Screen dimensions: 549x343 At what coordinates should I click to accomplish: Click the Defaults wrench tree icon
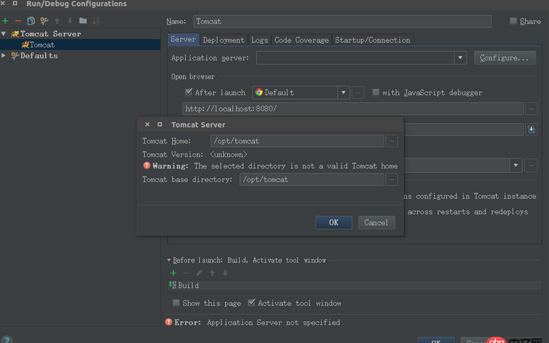click(x=14, y=56)
